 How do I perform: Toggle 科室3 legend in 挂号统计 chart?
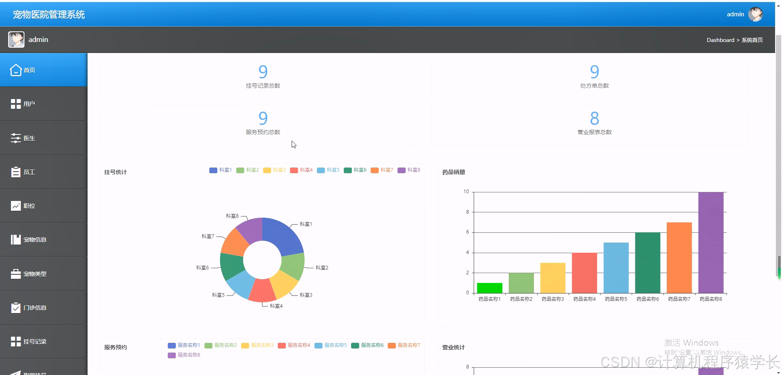coord(274,170)
